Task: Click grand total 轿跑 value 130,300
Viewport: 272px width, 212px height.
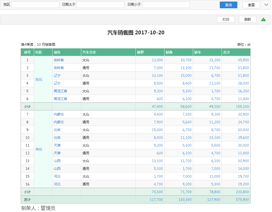Action: pyautogui.click(x=185, y=200)
